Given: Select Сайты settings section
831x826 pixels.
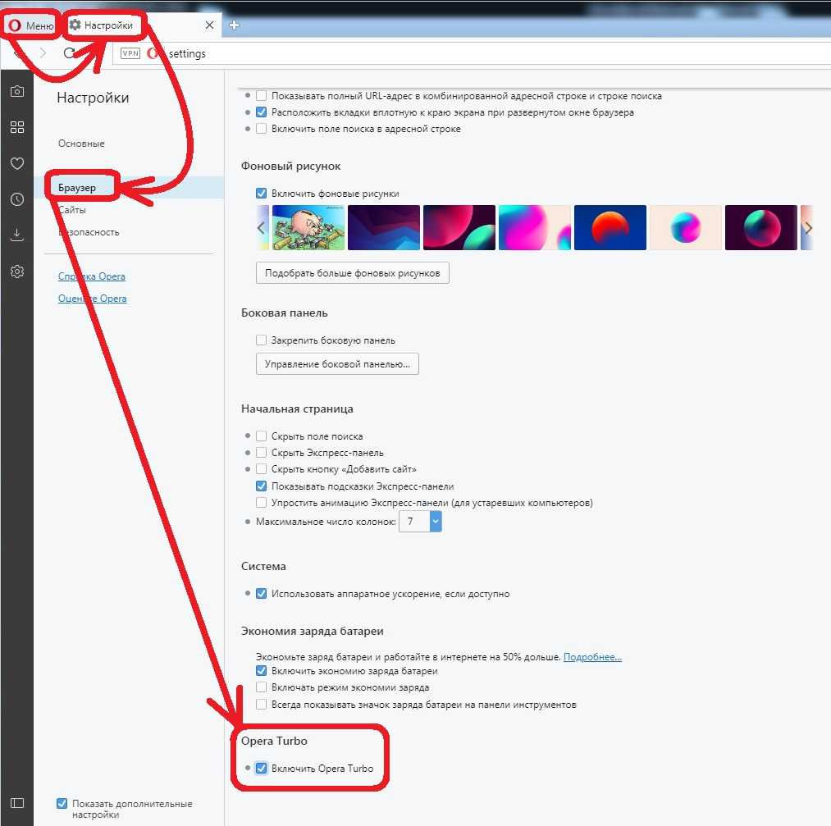Looking at the screenshot, I should click(x=72, y=210).
